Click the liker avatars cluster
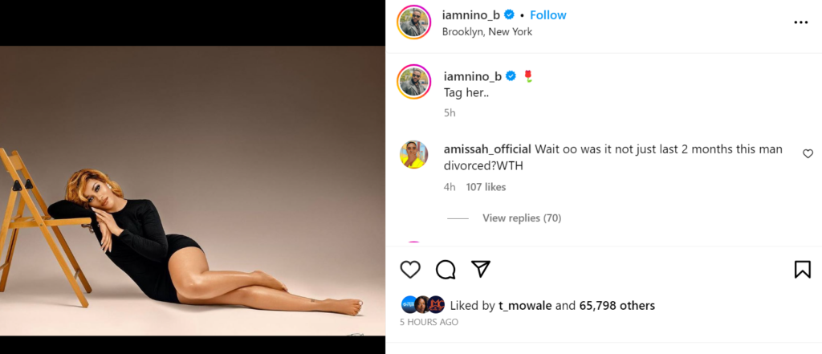Image resolution: width=822 pixels, height=354 pixels. tap(422, 305)
